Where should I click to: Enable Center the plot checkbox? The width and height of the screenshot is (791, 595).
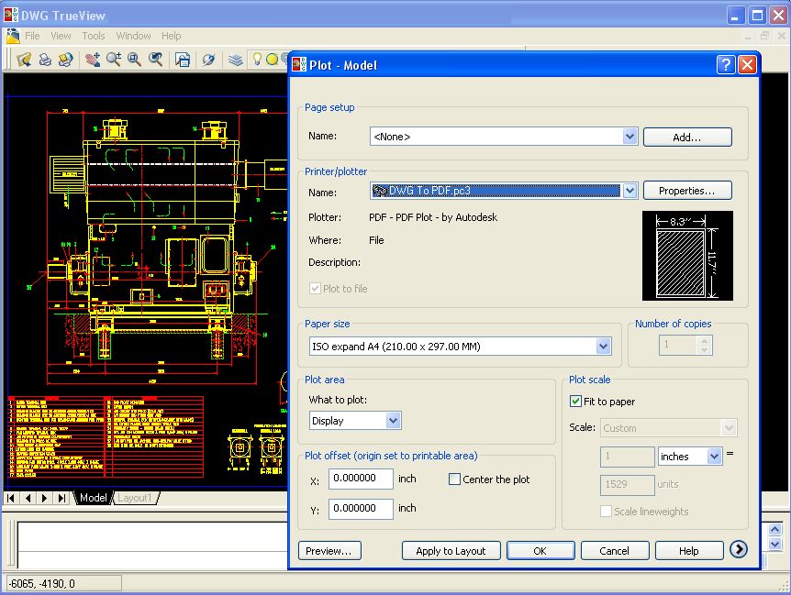[x=454, y=479]
